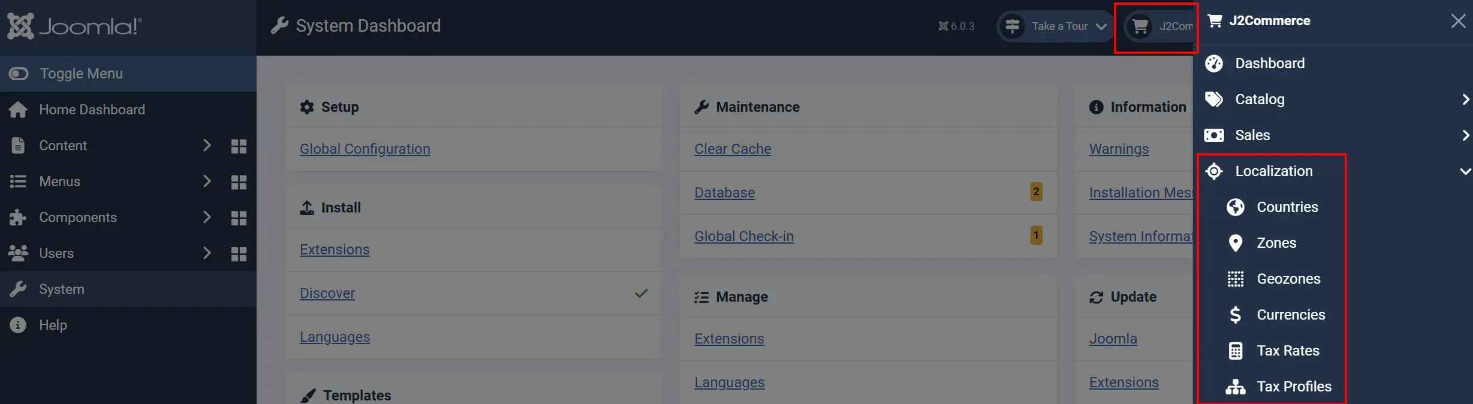Open Extensions under Update

[x=1123, y=382]
